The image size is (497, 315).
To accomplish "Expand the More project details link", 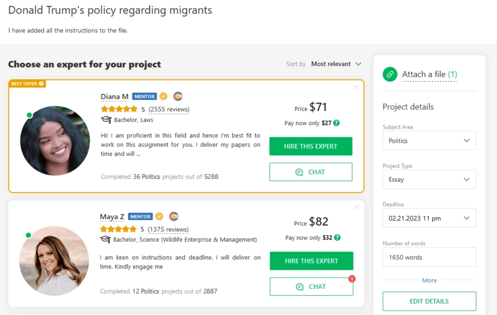I will click(429, 280).
